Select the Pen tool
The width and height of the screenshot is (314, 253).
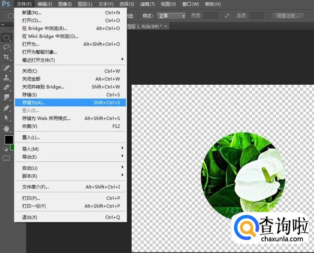click(x=7, y=108)
